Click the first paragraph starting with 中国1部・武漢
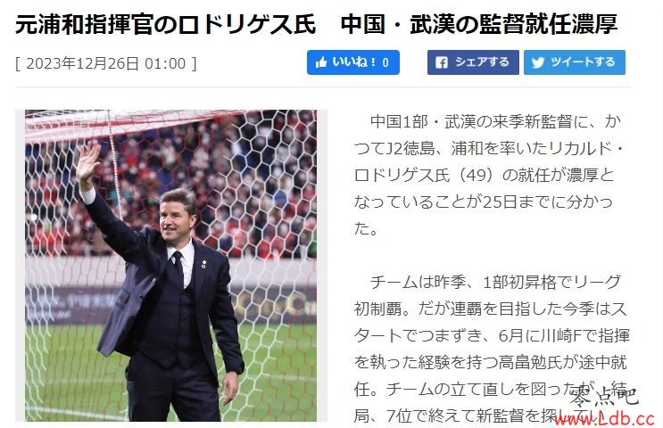This screenshot has width=663, height=428. [x=488, y=175]
